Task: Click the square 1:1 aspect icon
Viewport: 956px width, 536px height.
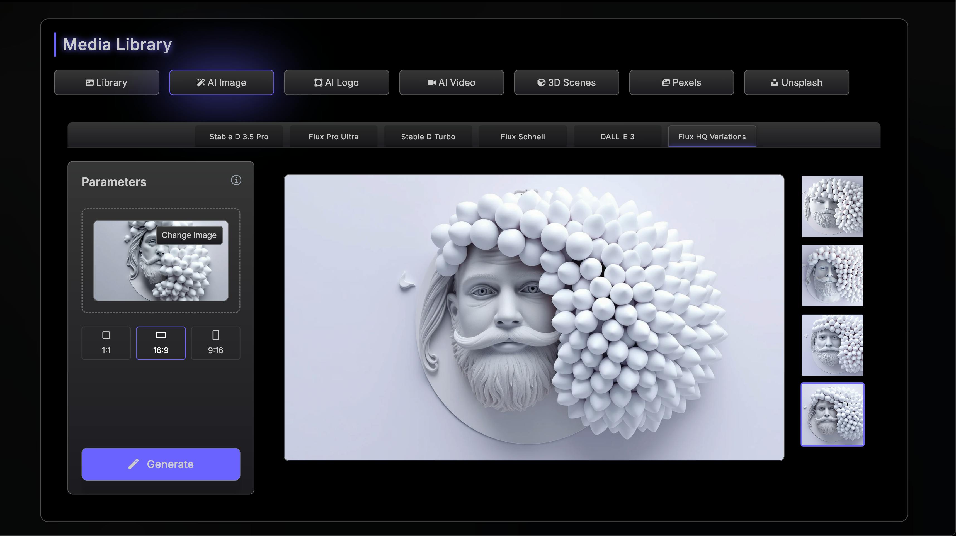Action: coord(106,335)
